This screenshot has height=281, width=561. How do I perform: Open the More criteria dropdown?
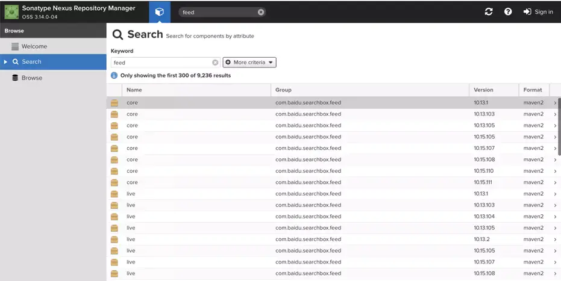click(249, 63)
